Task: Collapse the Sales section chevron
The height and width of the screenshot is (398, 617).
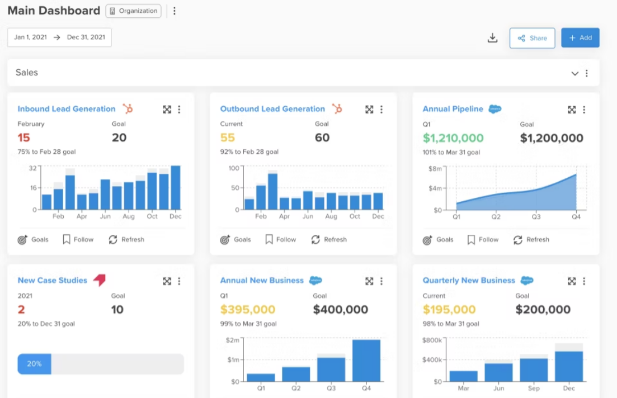Action: (x=574, y=73)
